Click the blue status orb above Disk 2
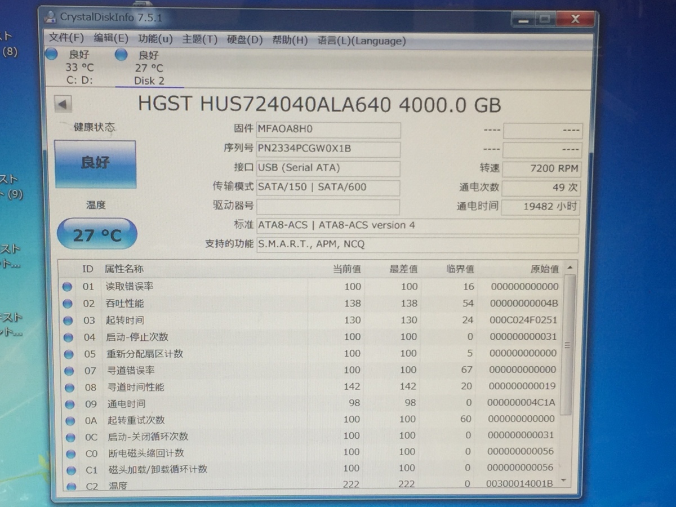 (121, 55)
